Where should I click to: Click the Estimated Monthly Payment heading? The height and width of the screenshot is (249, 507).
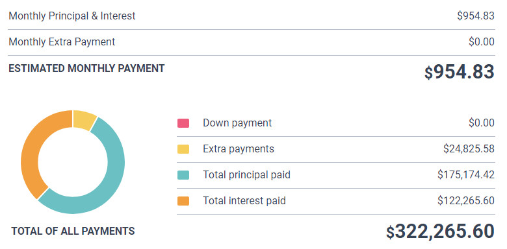pos(86,68)
